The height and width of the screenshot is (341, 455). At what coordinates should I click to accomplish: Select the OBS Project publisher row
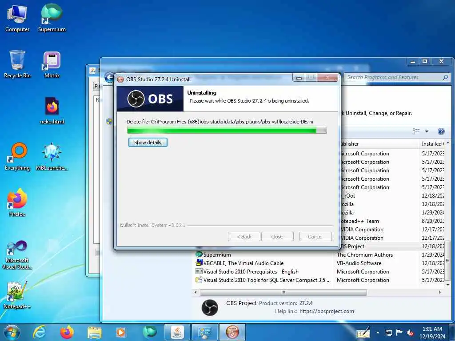click(392, 246)
